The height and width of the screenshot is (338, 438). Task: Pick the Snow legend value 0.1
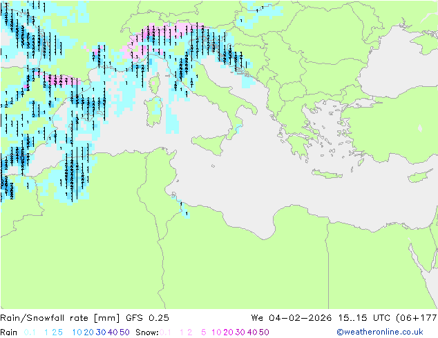click(165, 332)
